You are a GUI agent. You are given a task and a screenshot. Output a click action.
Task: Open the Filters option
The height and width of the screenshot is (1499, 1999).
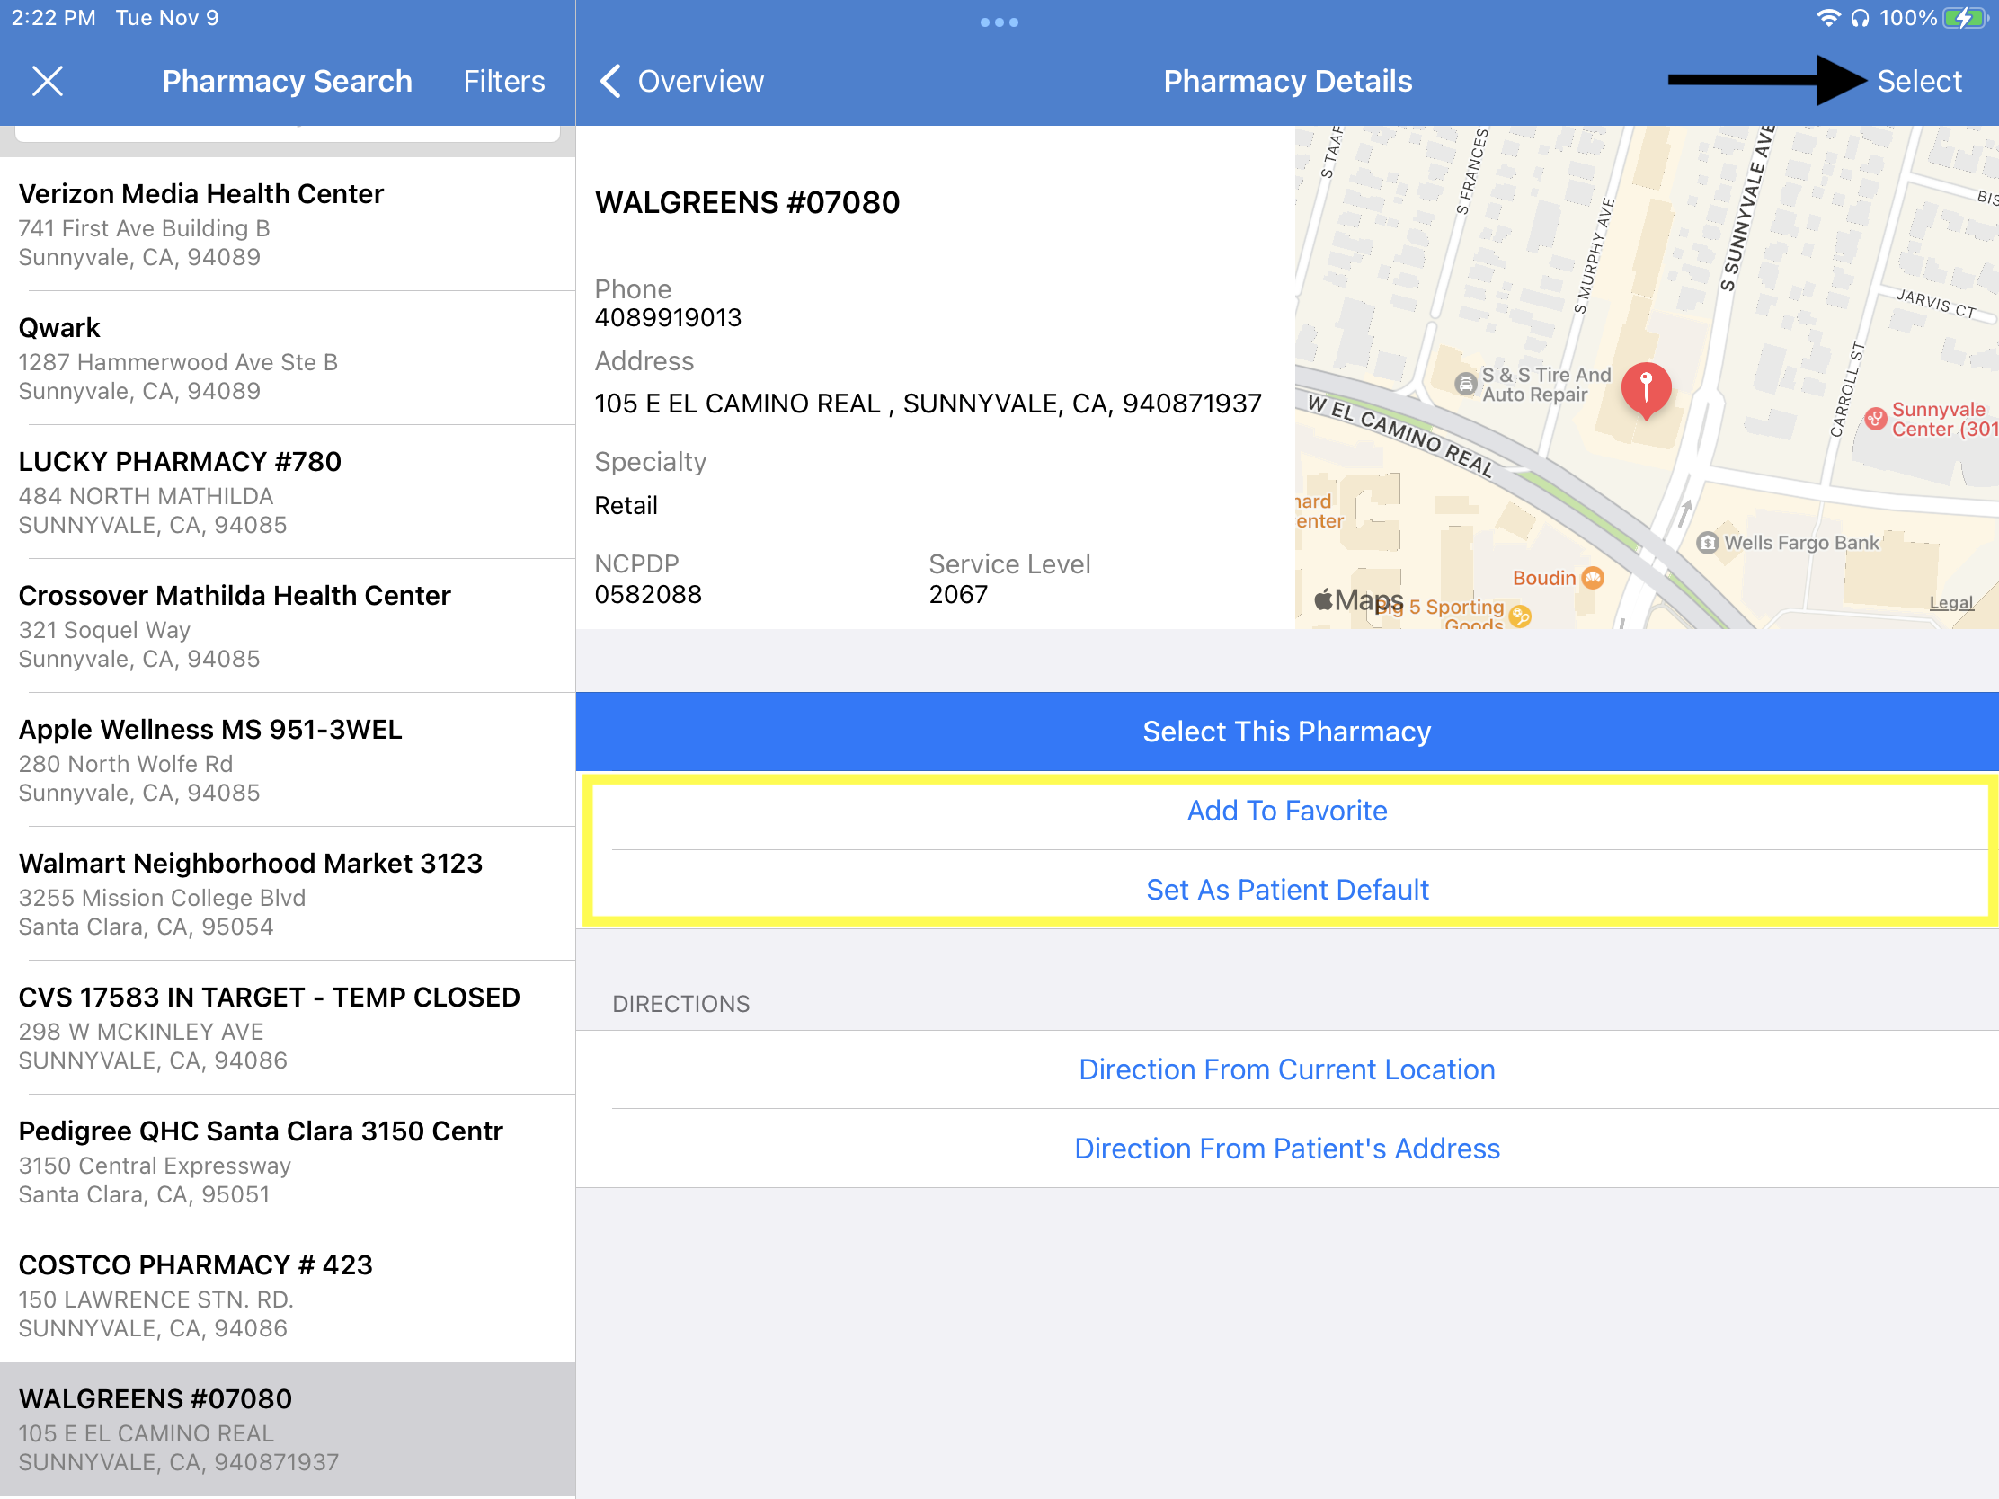pos(504,81)
